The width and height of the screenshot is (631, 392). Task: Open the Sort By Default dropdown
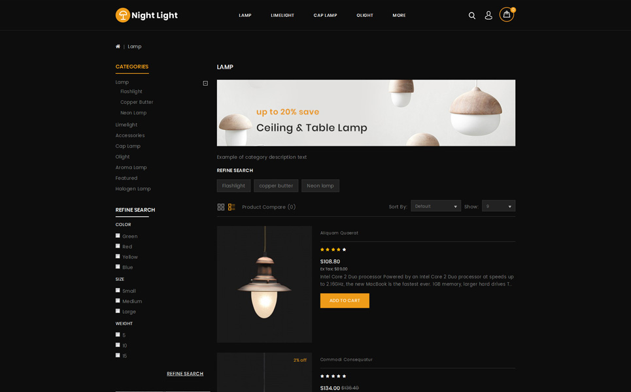(x=436, y=206)
